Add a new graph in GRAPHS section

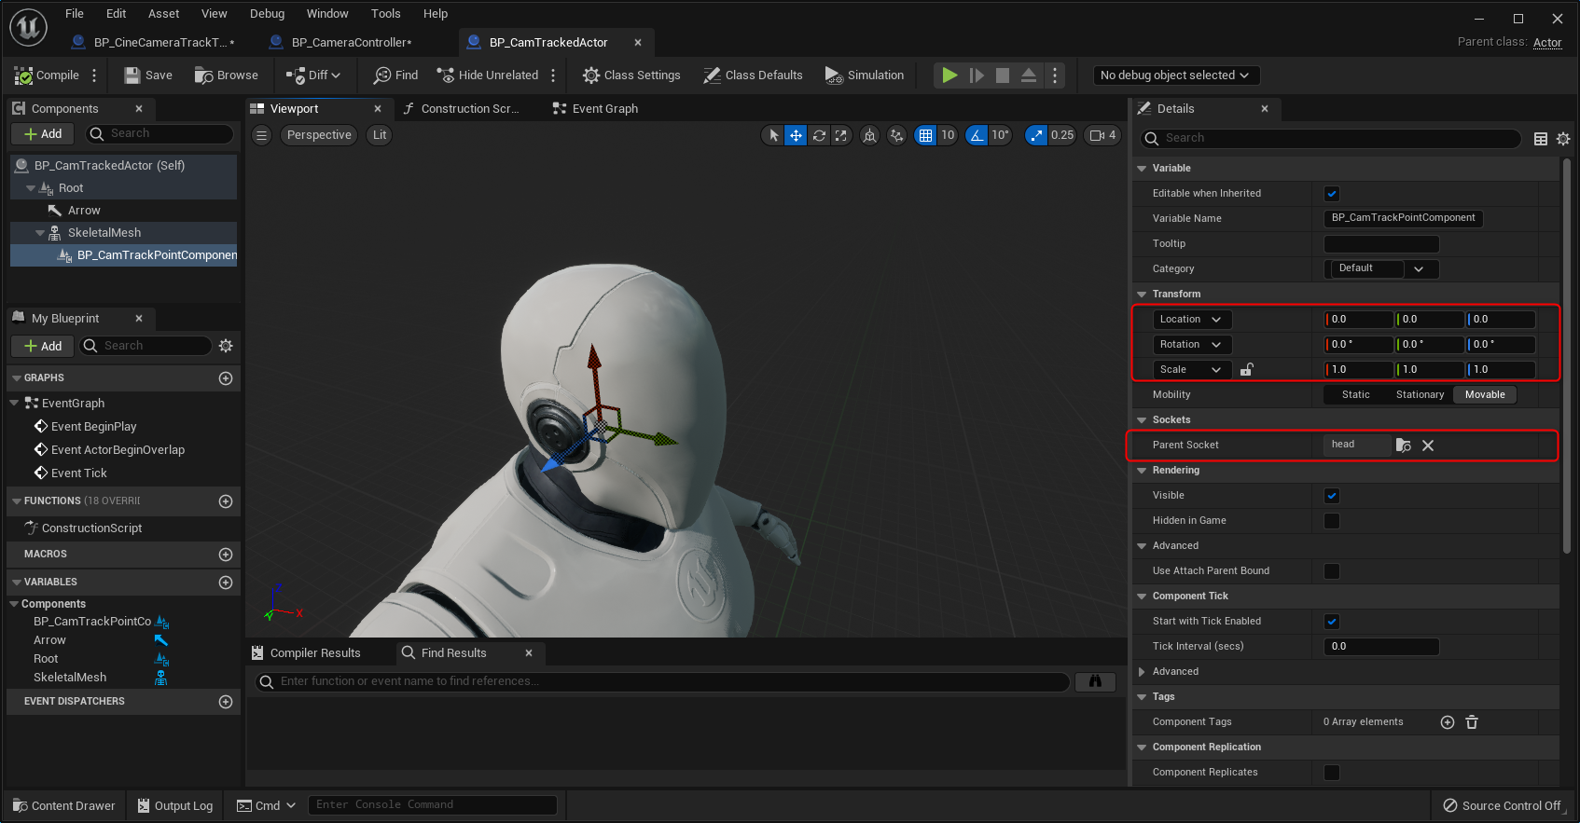226,378
